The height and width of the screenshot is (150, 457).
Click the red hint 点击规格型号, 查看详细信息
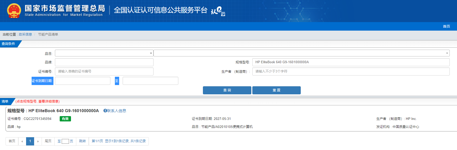tap(38, 101)
